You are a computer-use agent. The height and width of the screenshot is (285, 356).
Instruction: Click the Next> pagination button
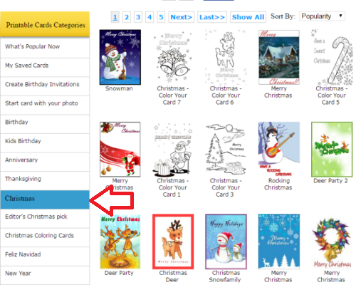182,17
